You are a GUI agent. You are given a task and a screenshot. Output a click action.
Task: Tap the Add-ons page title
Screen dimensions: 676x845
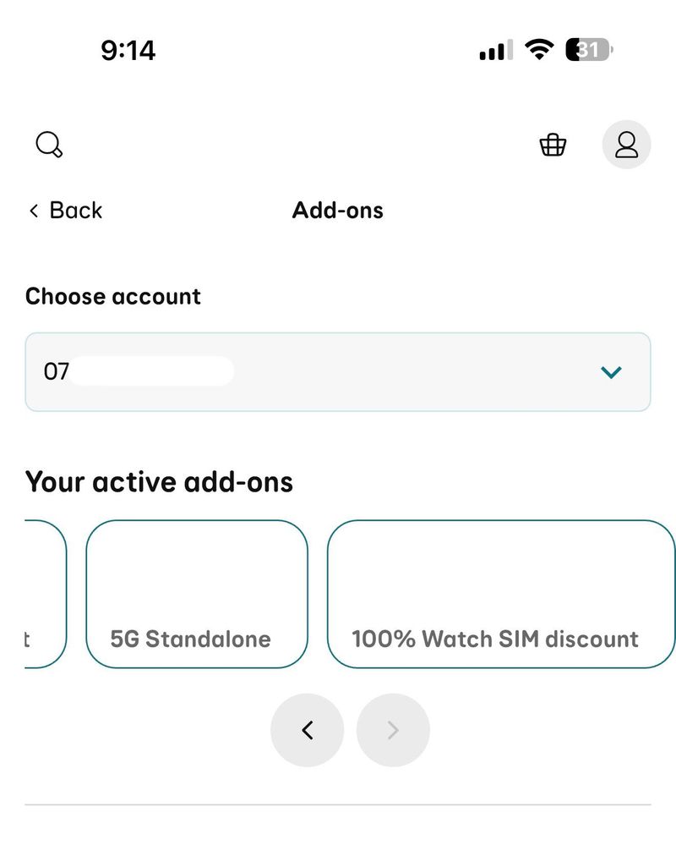click(338, 211)
